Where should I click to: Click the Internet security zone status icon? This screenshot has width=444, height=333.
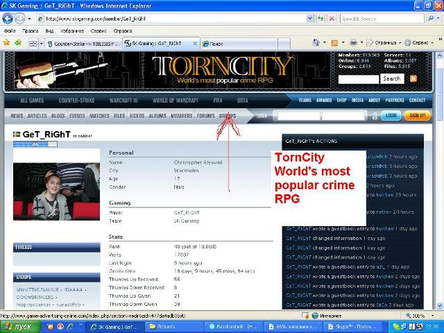(x=315, y=316)
